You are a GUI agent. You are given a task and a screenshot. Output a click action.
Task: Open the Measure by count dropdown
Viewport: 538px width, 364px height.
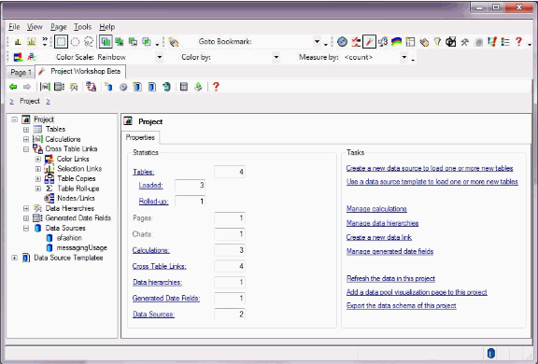coord(403,57)
